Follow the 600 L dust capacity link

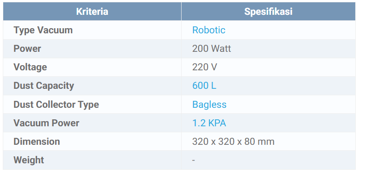204,86
